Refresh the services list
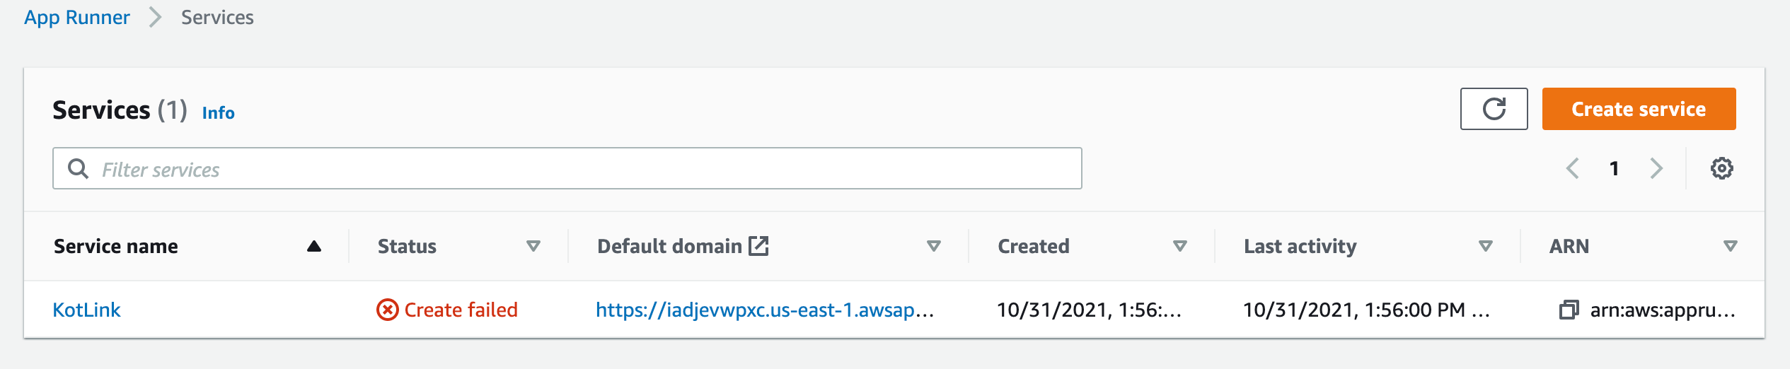The width and height of the screenshot is (1790, 369). tap(1494, 109)
